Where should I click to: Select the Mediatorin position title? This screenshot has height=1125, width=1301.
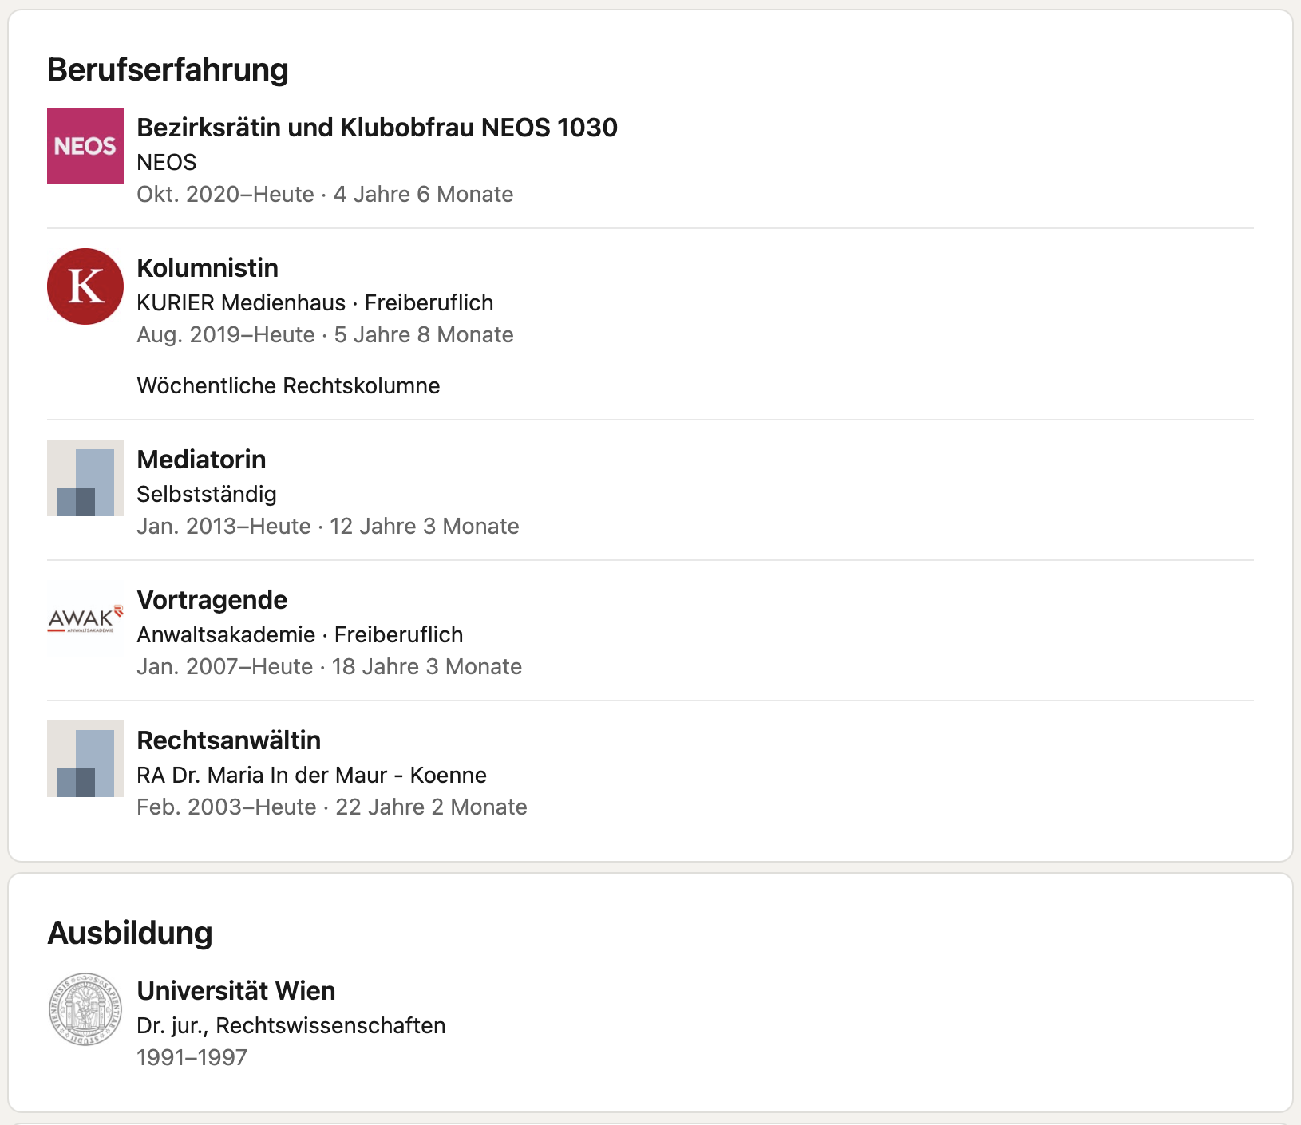(x=201, y=460)
